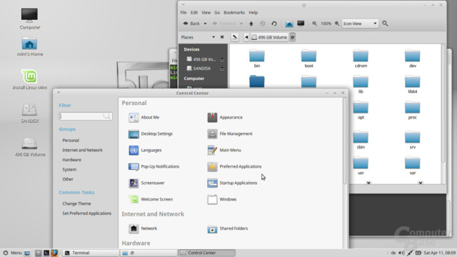Click the Control Center scrollbar

[x=345, y=141]
